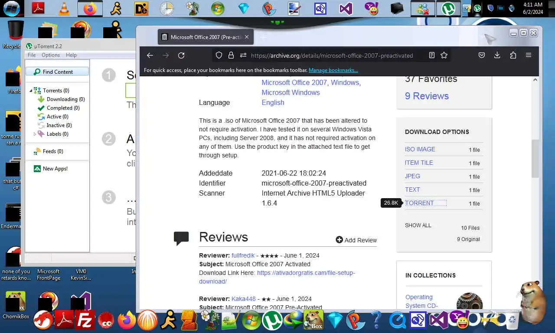Bookmark this page with the star icon
This screenshot has width=555, height=333.
point(444,55)
